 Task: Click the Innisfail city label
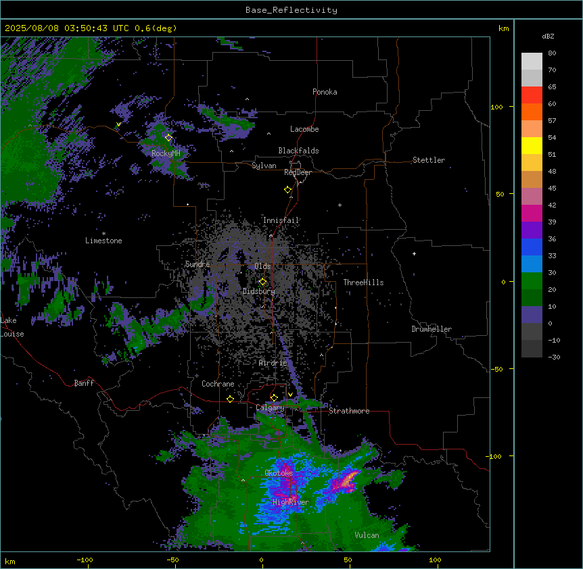point(281,220)
